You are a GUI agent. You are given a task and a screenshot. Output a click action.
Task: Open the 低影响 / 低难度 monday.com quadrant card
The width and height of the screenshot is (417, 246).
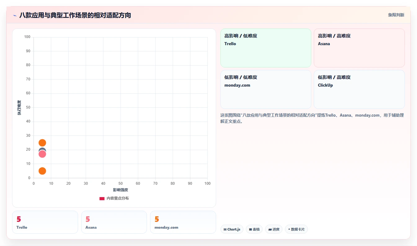tap(266, 89)
